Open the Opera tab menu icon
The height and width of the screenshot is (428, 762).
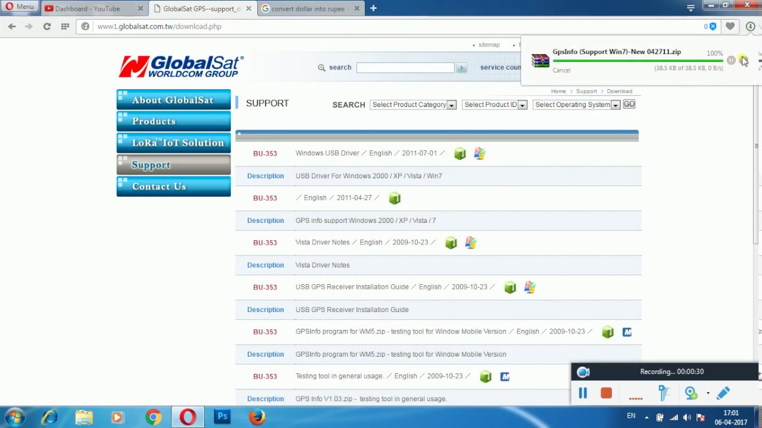[x=691, y=8]
